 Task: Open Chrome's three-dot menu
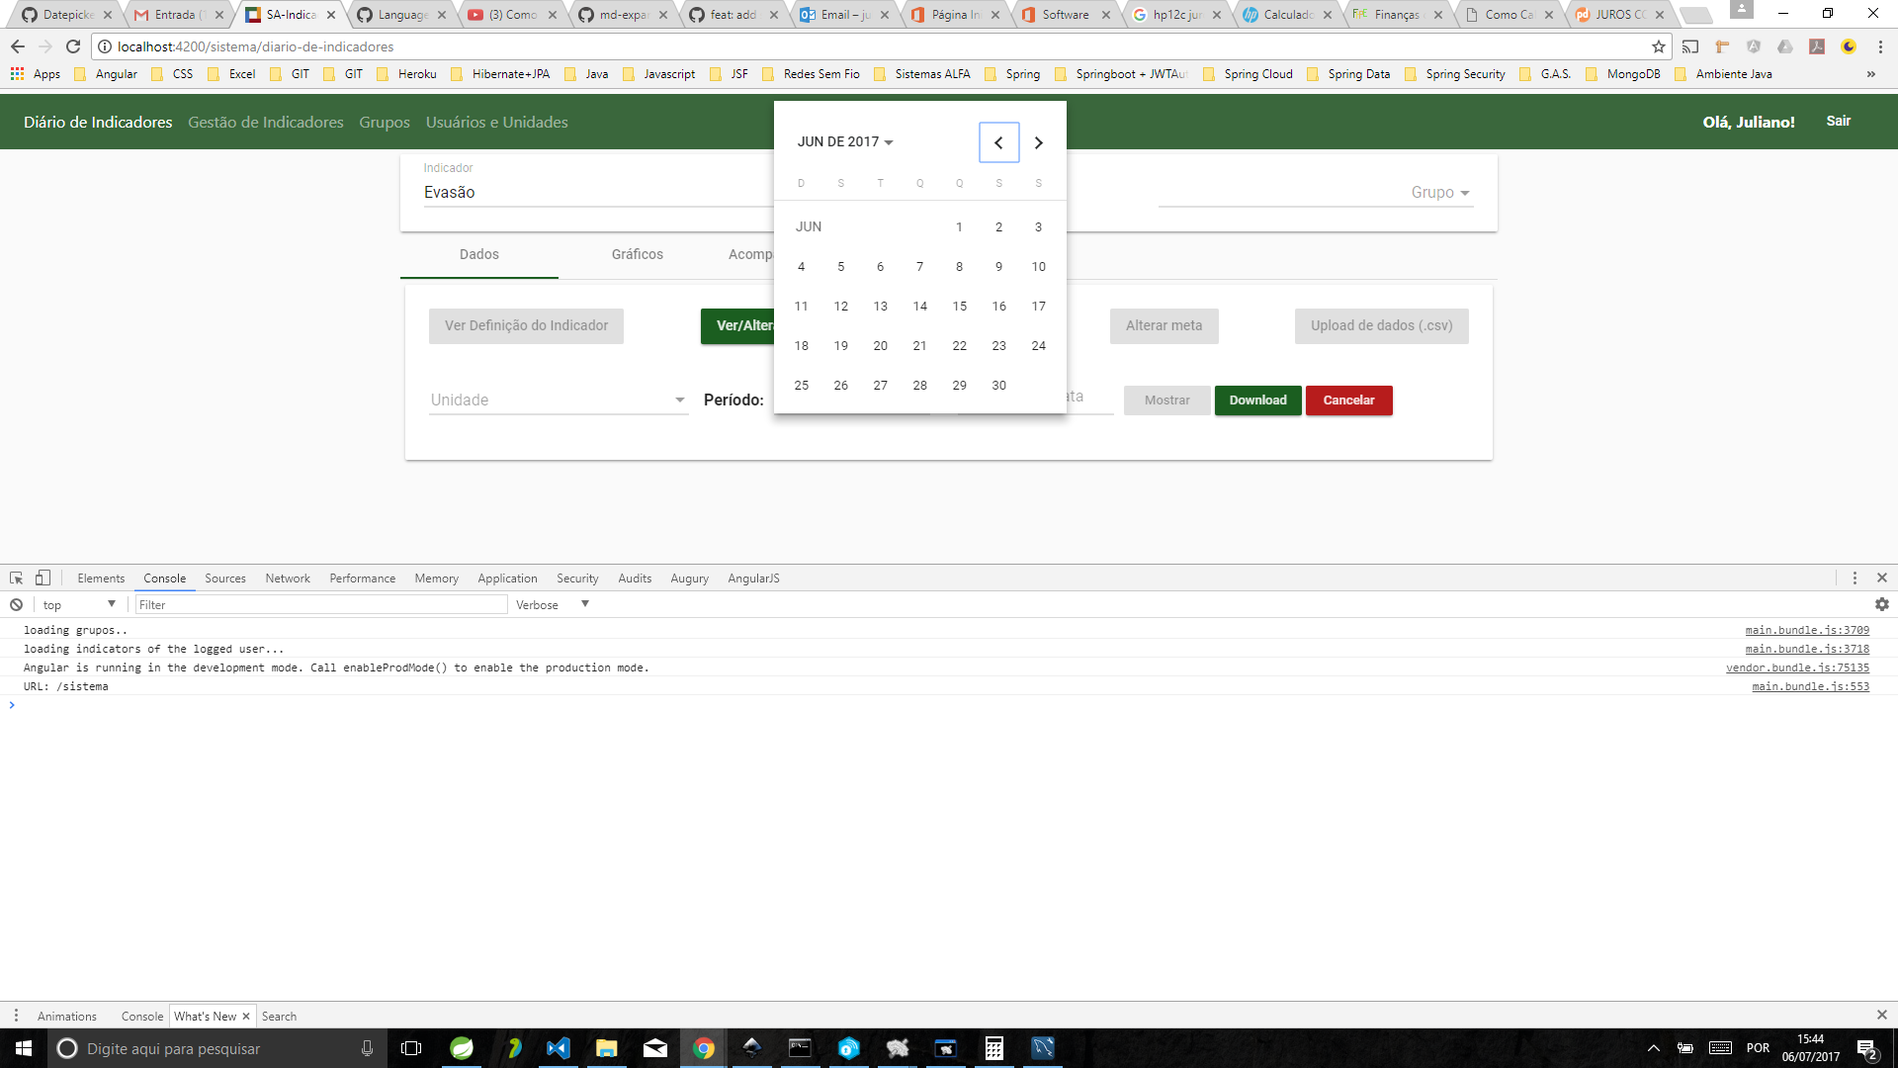point(1880,46)
